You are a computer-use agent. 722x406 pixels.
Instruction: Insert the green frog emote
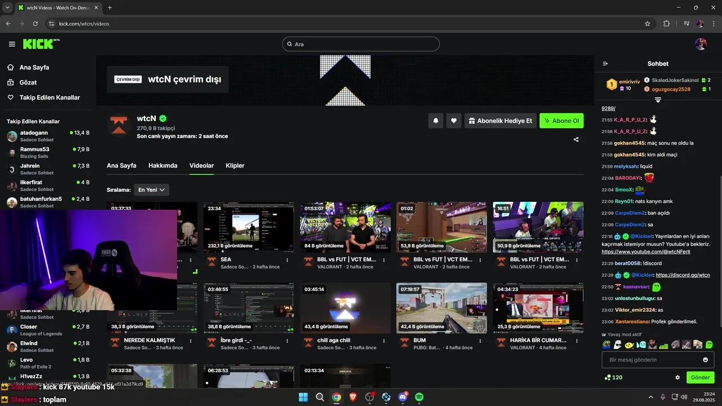point(607,345)
